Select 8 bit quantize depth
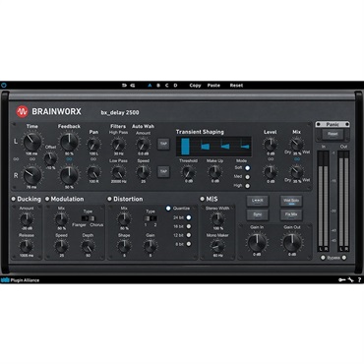The image size is (364, 364). point(189,244)
